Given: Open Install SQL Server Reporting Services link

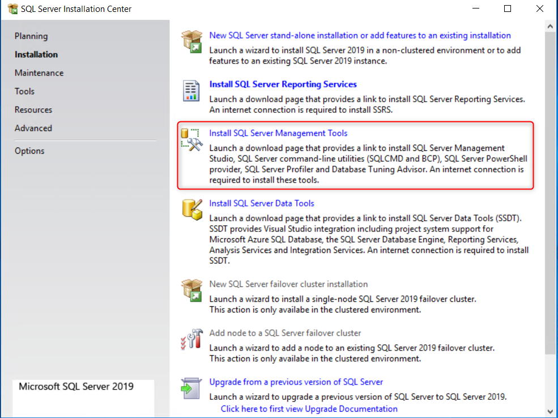Looking at the screenshot, I should (x=283, y=84).
